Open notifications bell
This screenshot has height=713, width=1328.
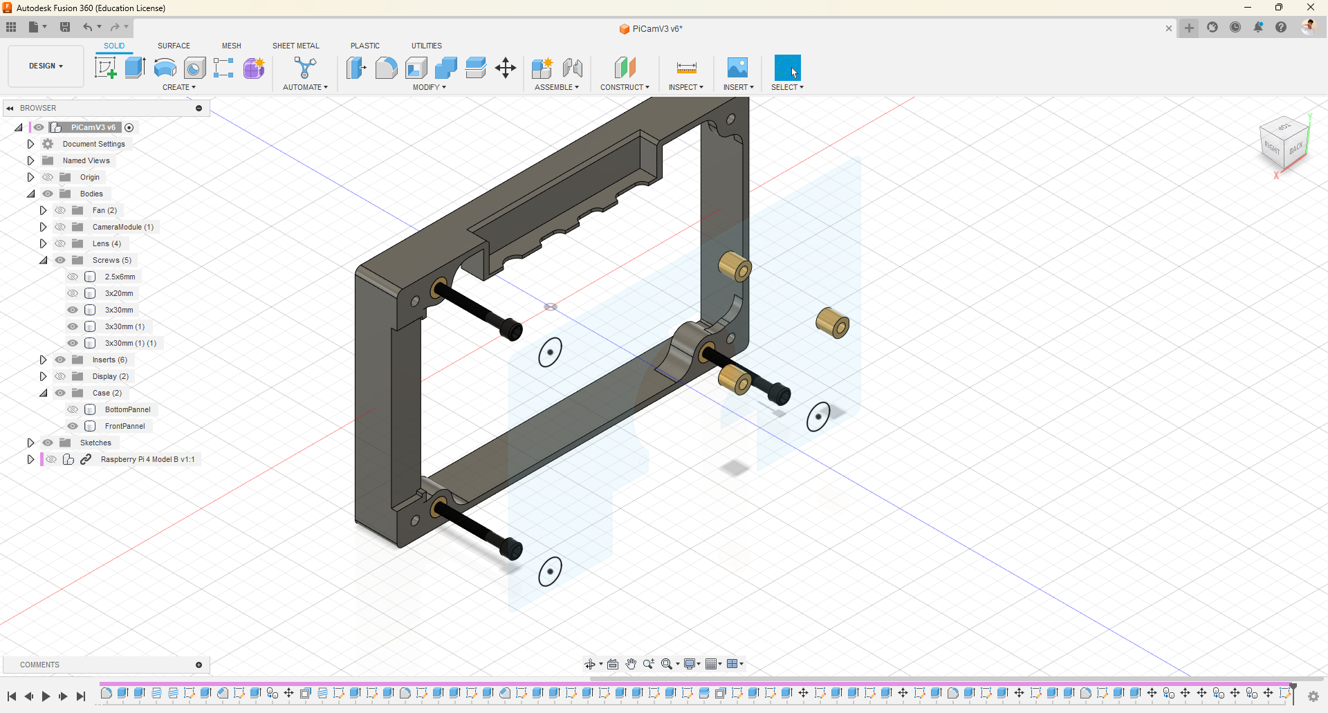tap(1258, 27)
